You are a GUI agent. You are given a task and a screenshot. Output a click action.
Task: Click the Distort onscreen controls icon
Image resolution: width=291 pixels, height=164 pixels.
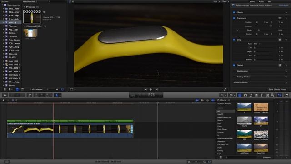click(x=280, y=65)
